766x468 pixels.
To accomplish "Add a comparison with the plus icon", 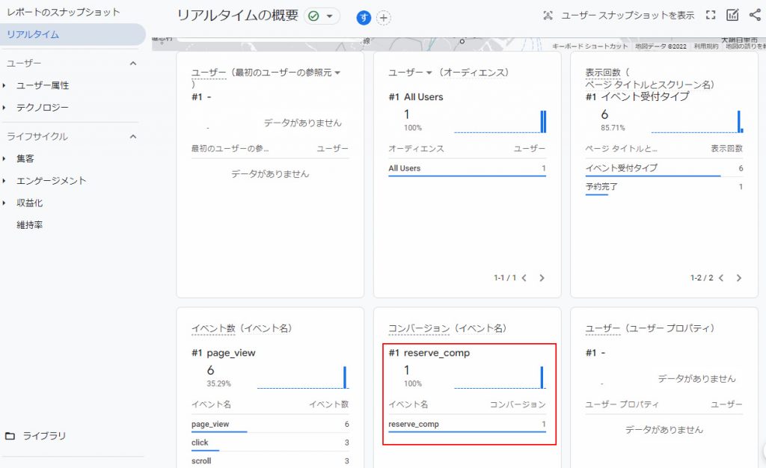I will coord(384,17).
